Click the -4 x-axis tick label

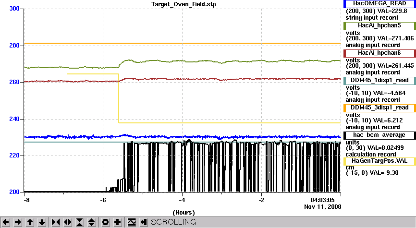click(182, 200)
